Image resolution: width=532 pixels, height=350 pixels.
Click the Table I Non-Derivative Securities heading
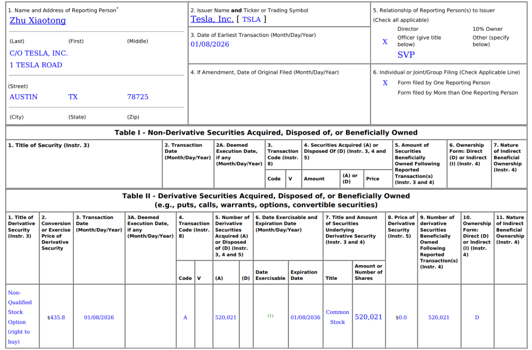266,133
